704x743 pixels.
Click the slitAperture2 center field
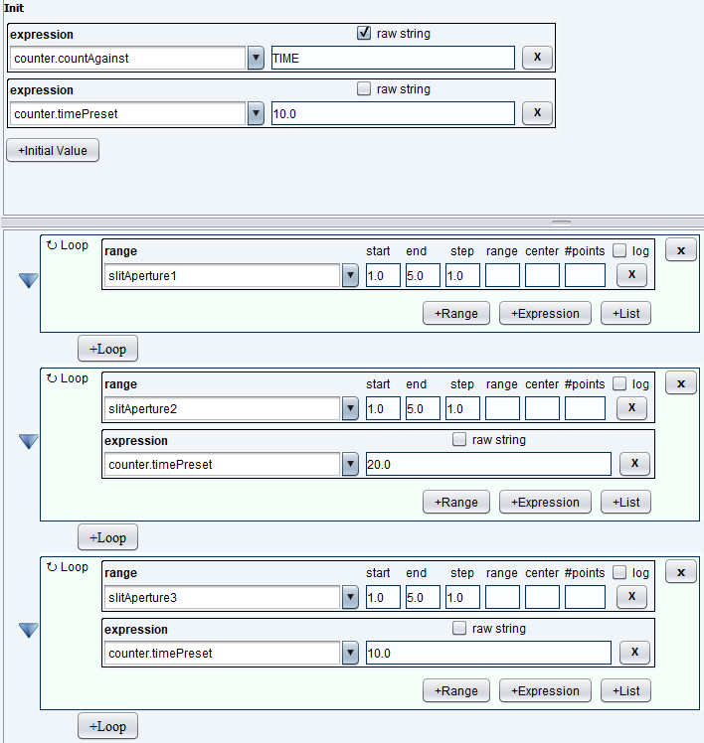(x=542, y=408)
